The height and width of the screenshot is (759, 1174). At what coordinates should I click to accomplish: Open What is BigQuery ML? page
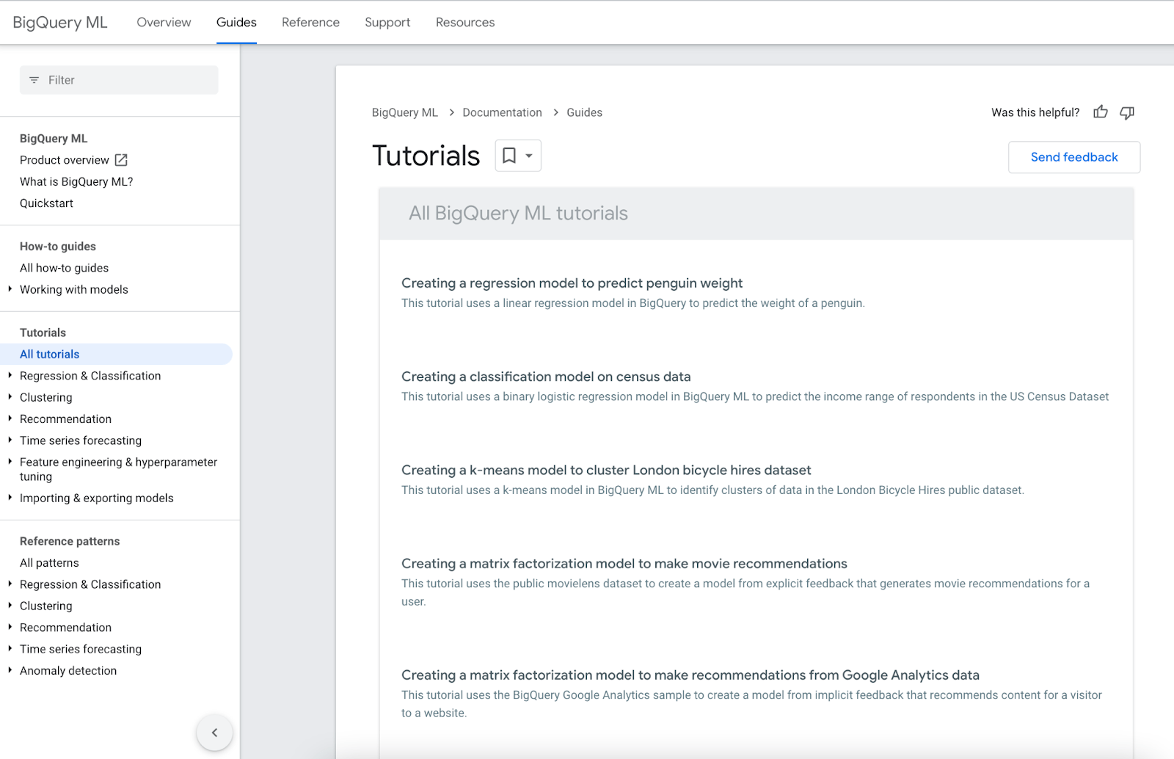(x=76, y=181)
